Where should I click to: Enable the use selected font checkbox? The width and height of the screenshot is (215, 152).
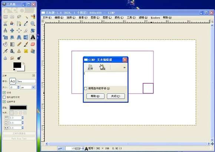tap(86, 89)
